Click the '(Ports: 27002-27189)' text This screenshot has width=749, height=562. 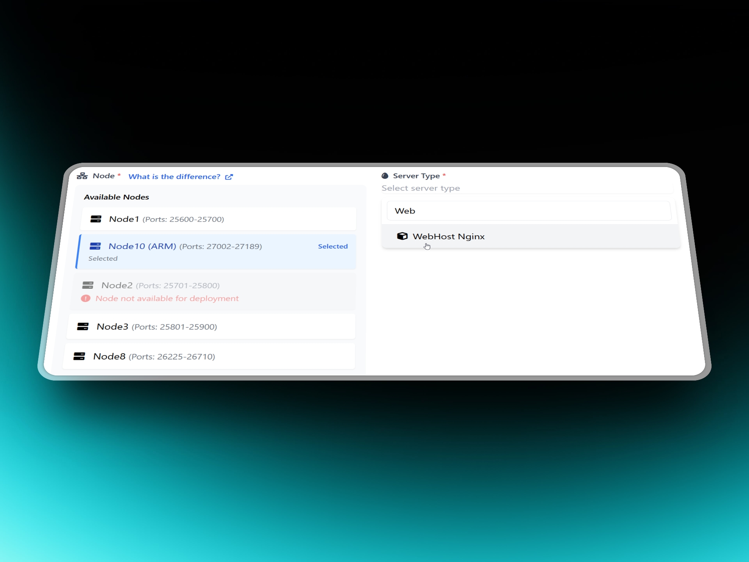coord(221,246)
